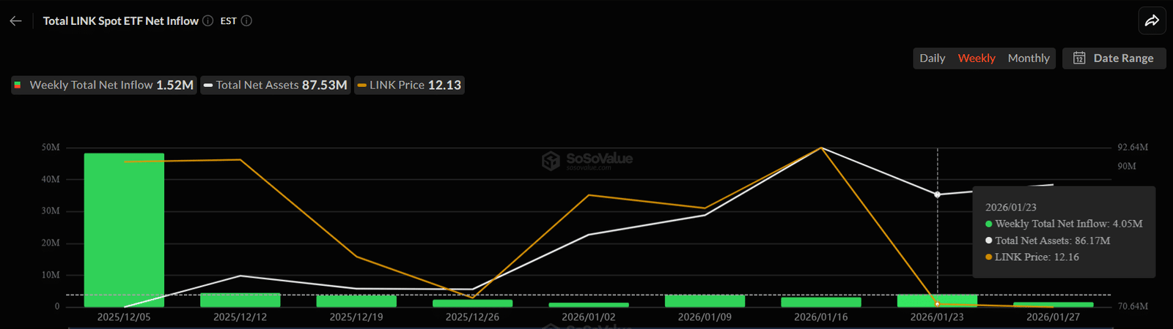The width and height of the screenshot is (1173, 329).
Task: Click the calendar icon in Date Range
Action: pos(1079,58)
